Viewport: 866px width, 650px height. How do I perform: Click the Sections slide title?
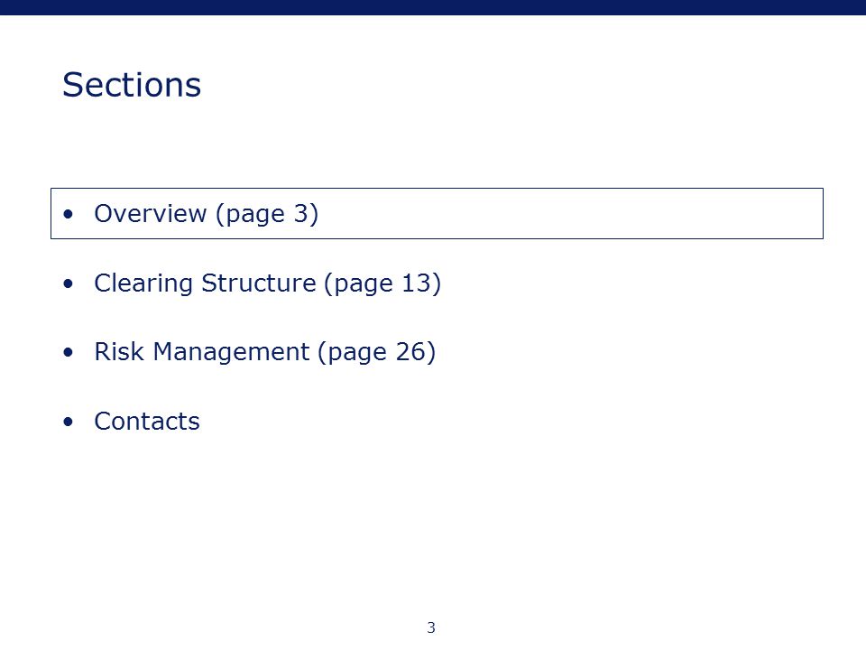(132, 85)
